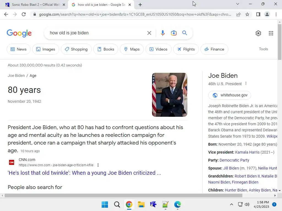Filter results by Flights

click(x=186, y=49)
